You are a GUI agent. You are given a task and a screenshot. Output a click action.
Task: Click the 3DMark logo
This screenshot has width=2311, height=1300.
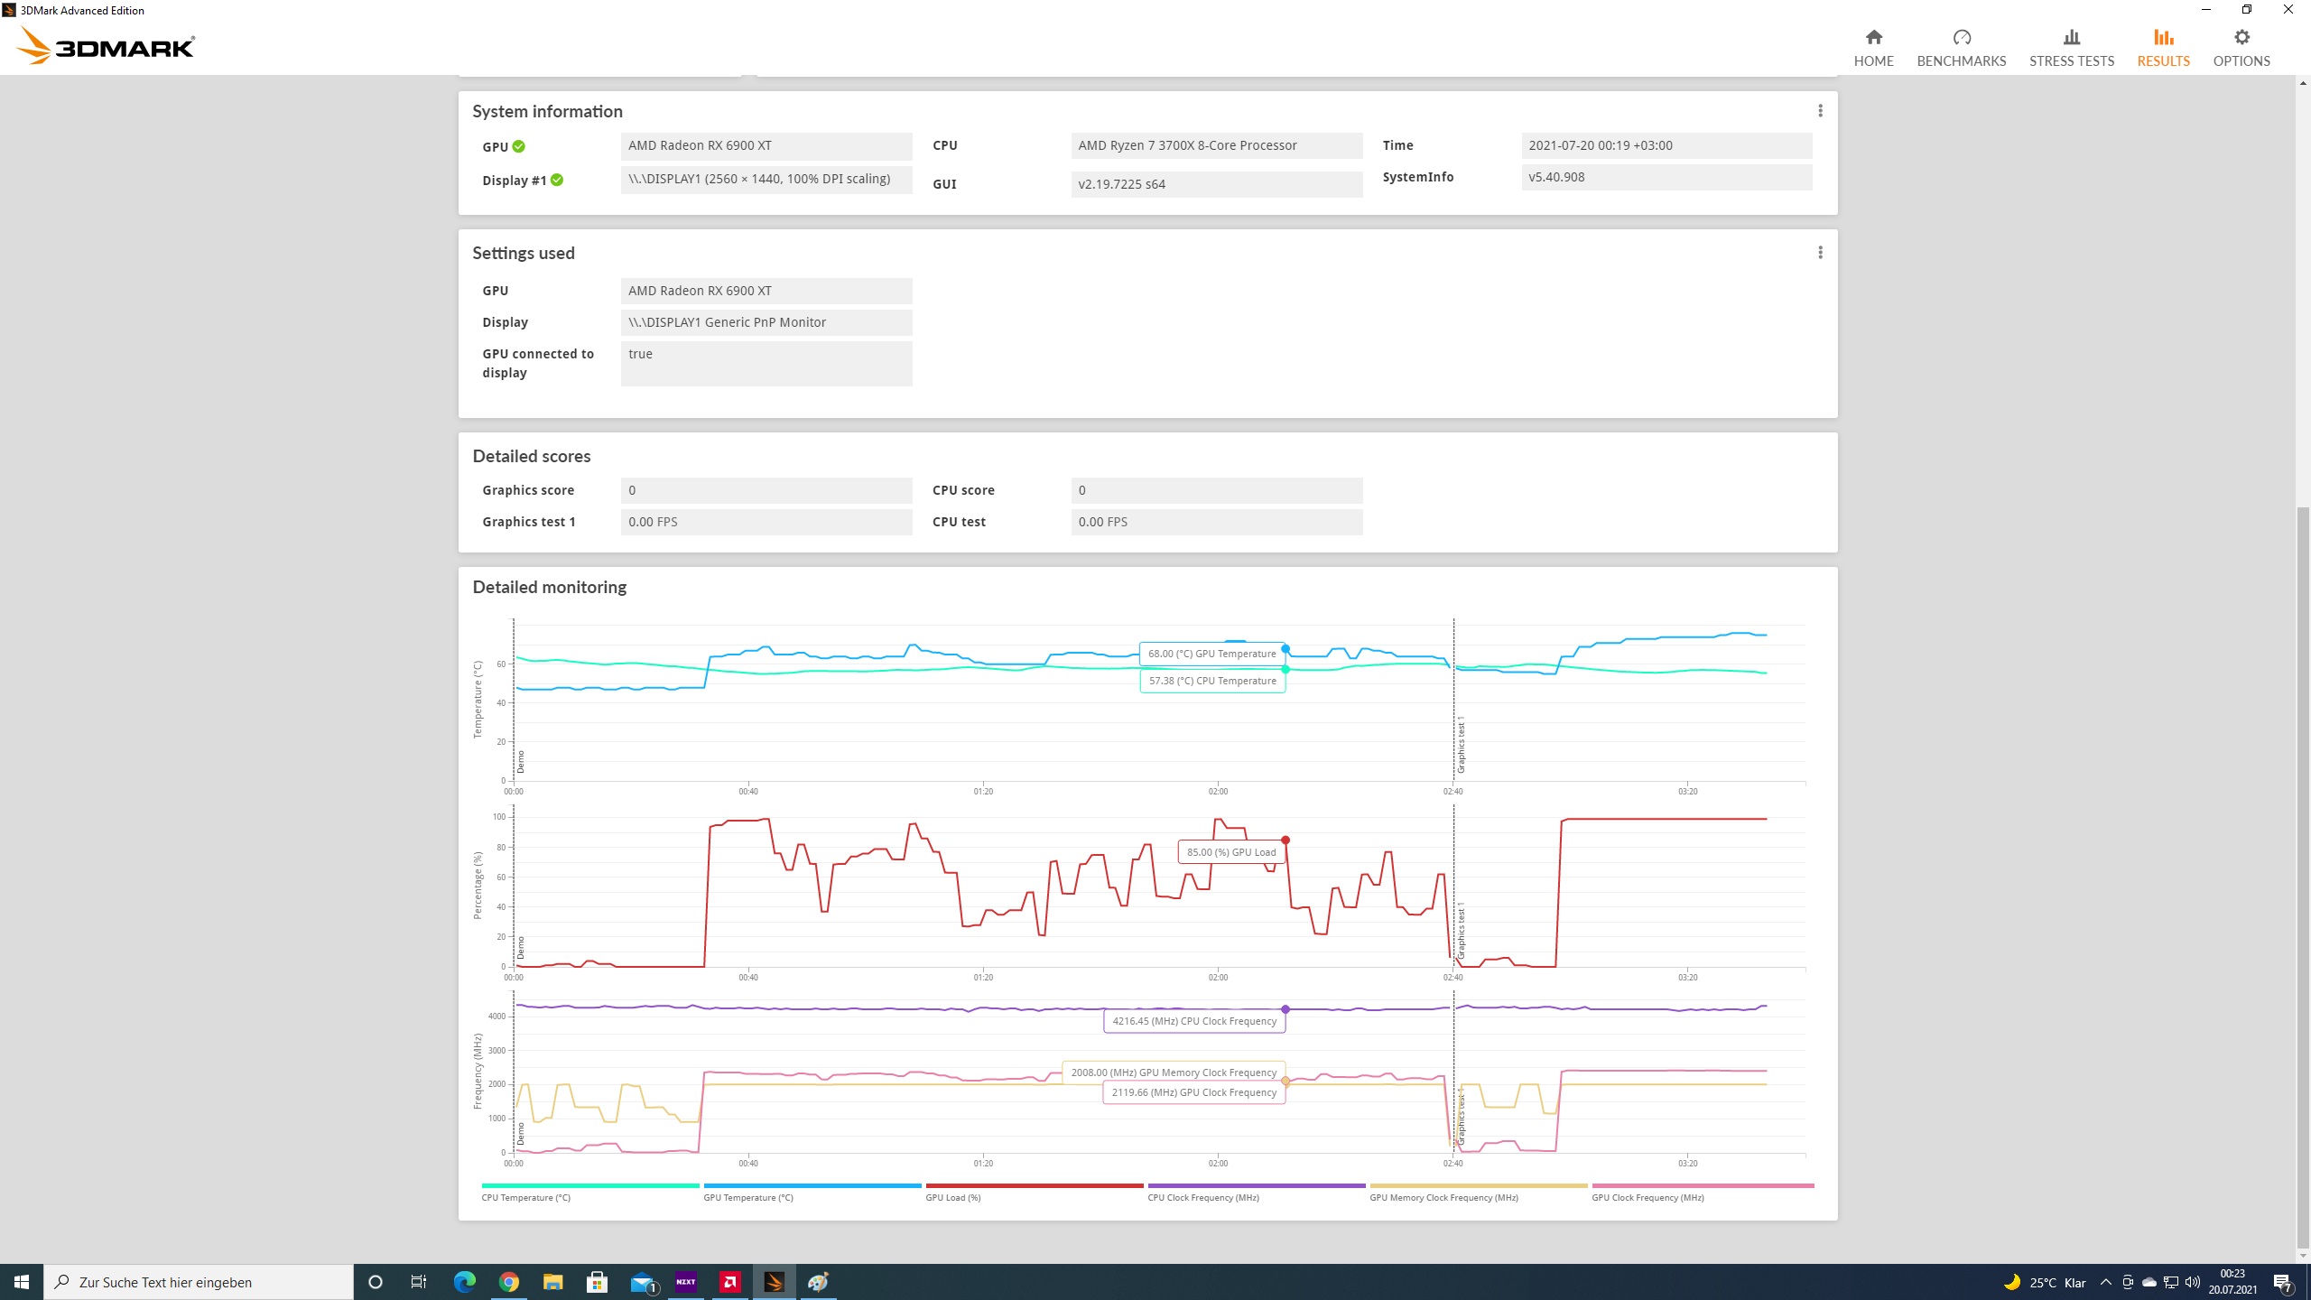click(x=107, y=46)
